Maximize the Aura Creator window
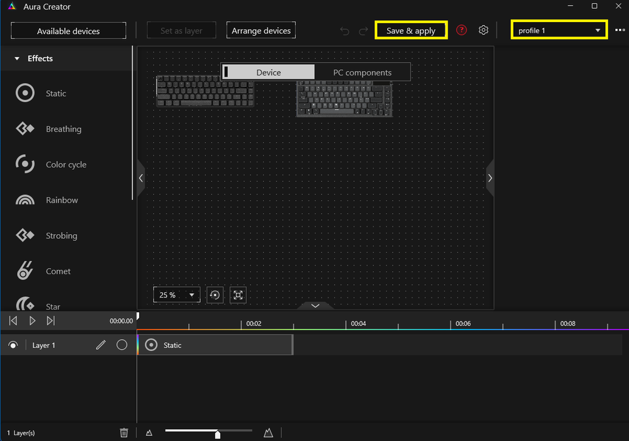 click(594, 6)
